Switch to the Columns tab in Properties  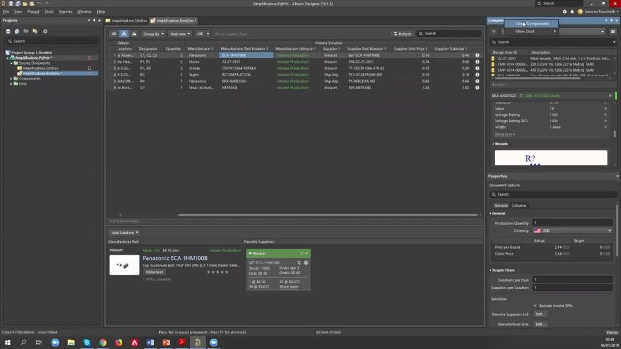pos(518,206)
